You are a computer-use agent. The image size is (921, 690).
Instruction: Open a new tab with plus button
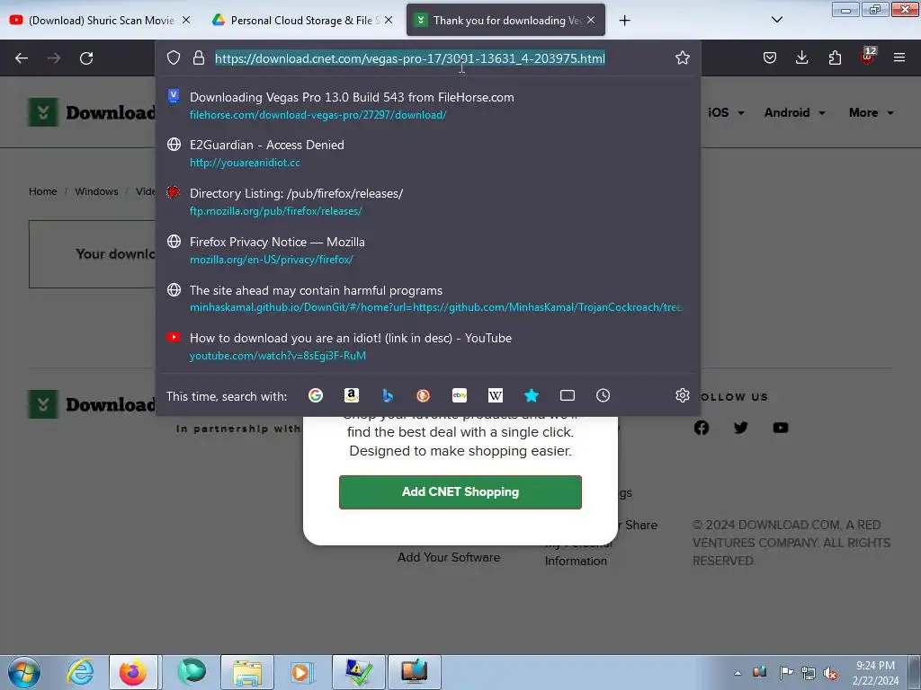[624, 21]
